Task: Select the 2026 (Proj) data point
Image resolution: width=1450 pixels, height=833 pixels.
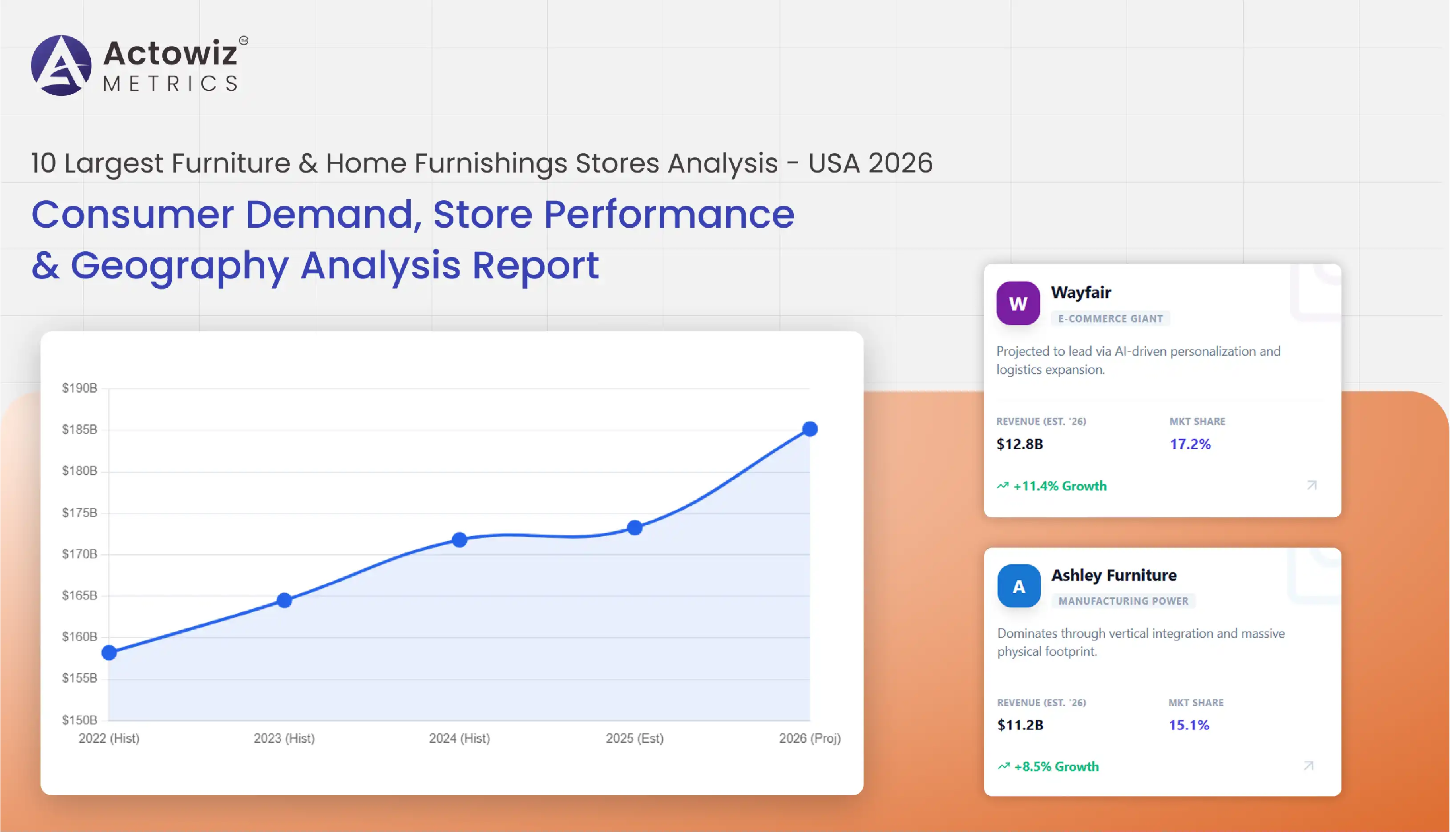Action: [810, 429]
